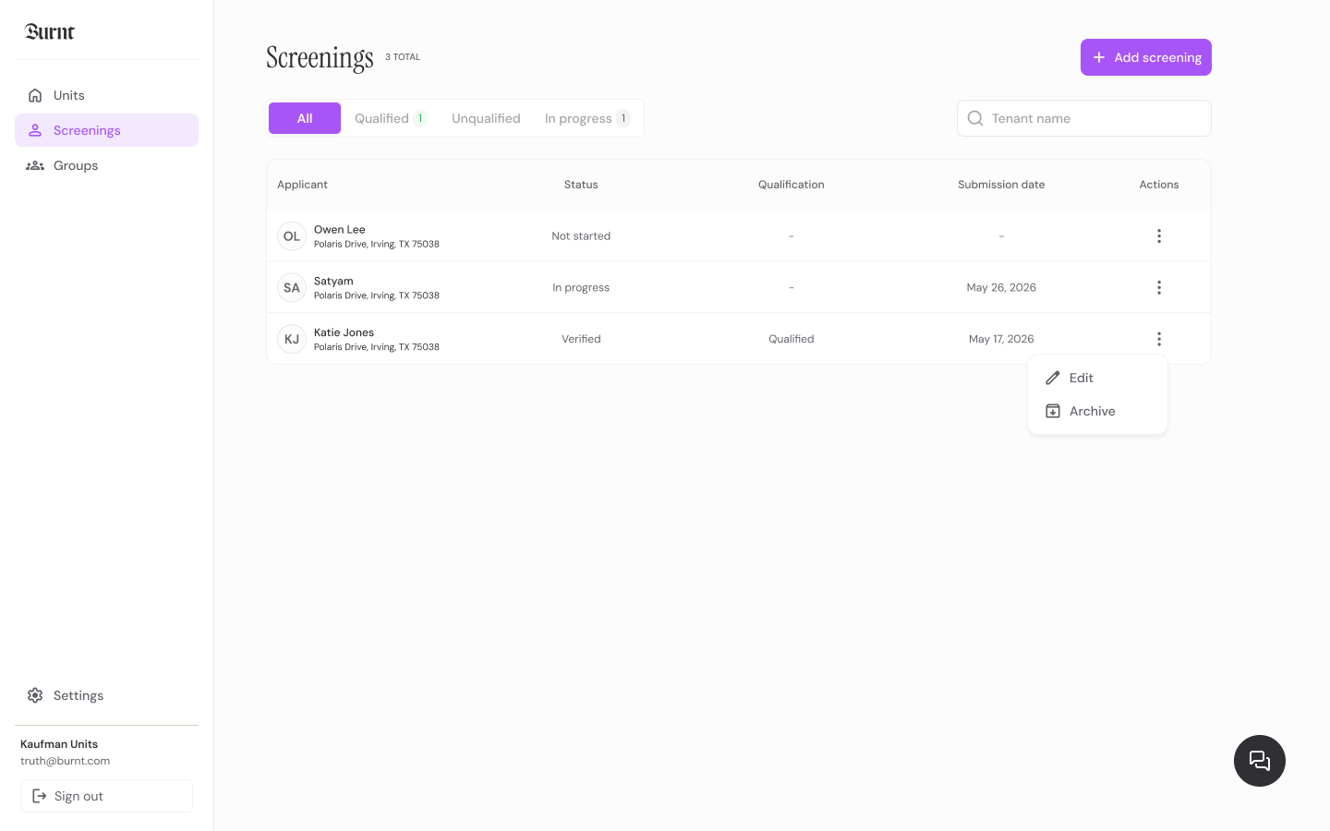Click the date May 26, 2026
Viewport: 1330px width, 831px height.
(x=1001, y=288)
